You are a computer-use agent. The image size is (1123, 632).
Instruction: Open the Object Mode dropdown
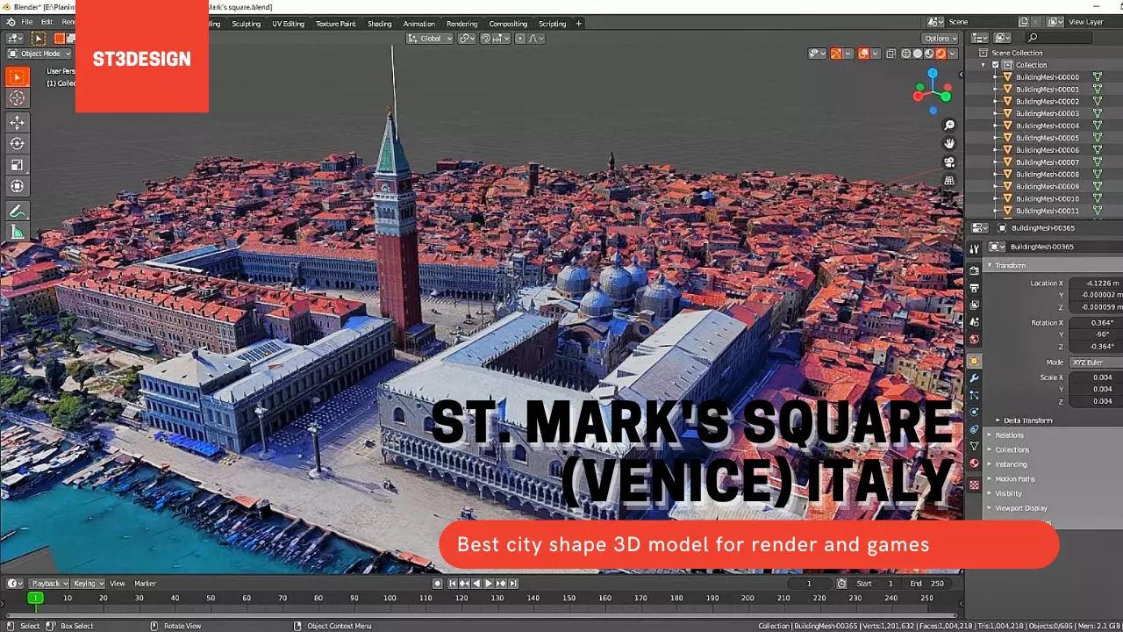pyautogui.click(x=39, y=54)
